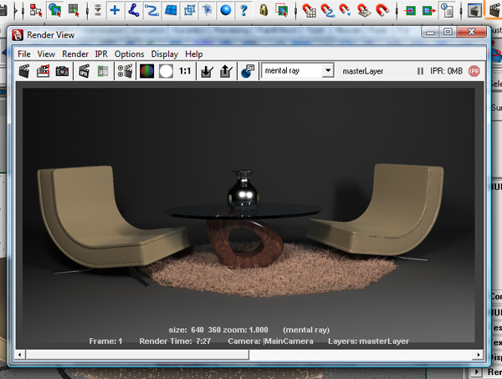Click the magnet with dots icon in Maya toolbar
Screen dimensions: 502x379
(x=345, y=10)
